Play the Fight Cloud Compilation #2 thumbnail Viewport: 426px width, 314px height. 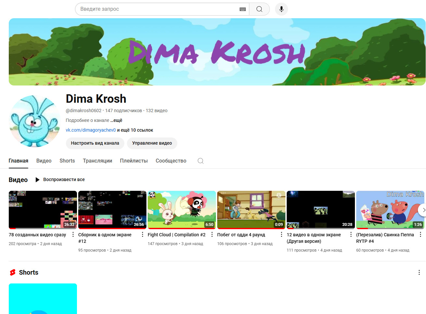pyautogui.click(x=182, y=210)
